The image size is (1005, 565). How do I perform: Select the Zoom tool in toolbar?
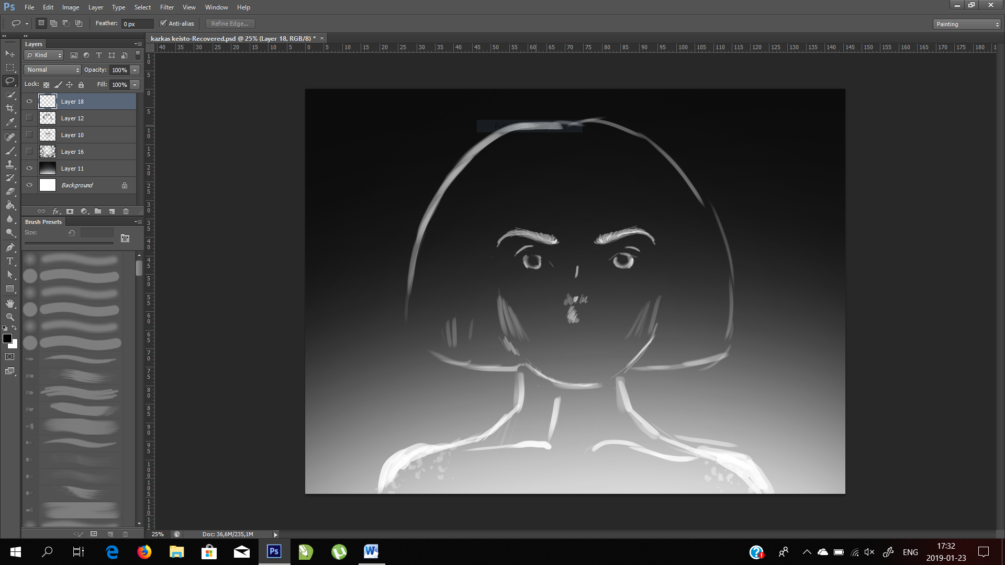pos(10,317)
